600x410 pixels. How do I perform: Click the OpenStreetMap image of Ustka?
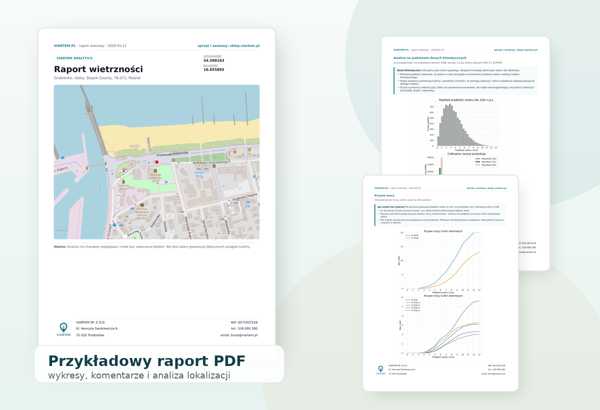click(x=156, y=162)
